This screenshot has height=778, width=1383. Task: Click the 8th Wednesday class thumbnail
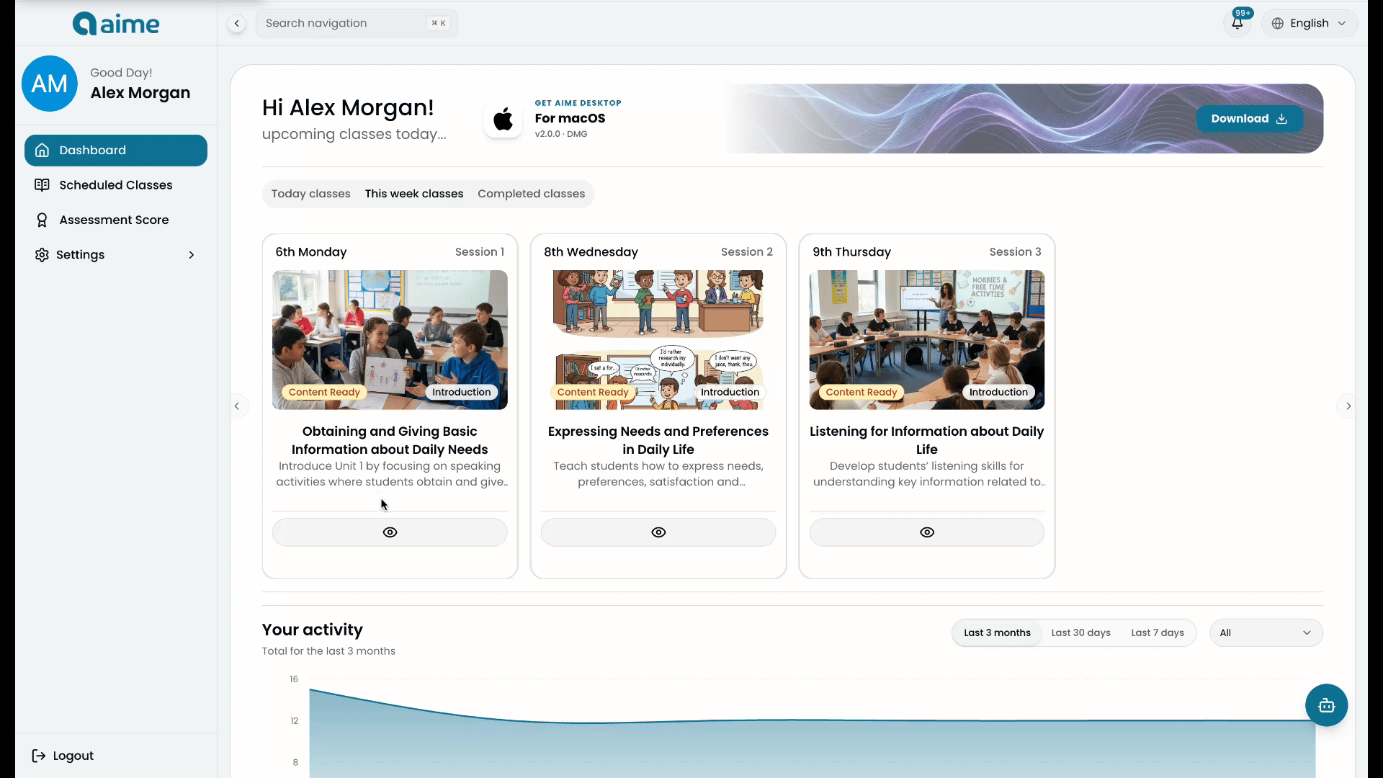658,340
